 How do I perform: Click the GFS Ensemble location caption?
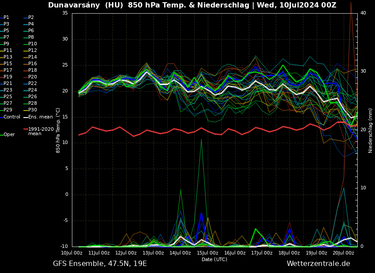(100, 264)
